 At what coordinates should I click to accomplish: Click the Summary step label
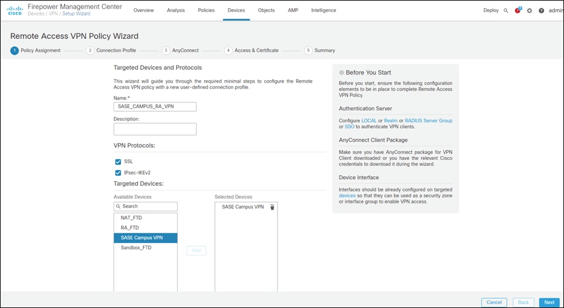point(325,51)
